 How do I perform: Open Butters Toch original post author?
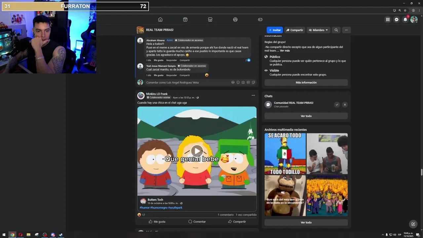(155, 200)
